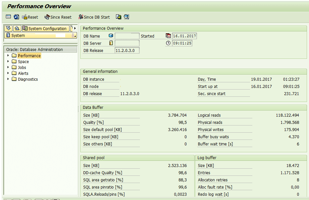Viewport: 309px width, 200px height.
Task: Open the System Configuration panel
Action: 46,28
